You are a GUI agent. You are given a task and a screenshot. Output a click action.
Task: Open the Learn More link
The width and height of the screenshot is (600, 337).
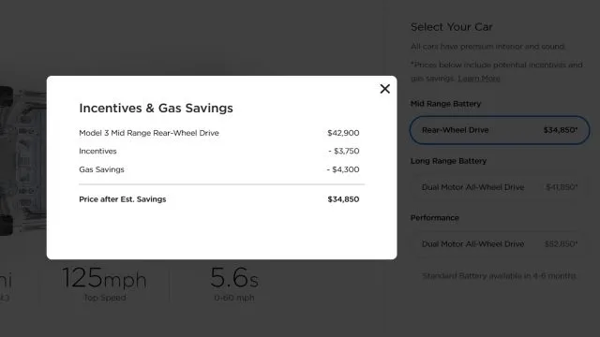click(x=479, y=79)
